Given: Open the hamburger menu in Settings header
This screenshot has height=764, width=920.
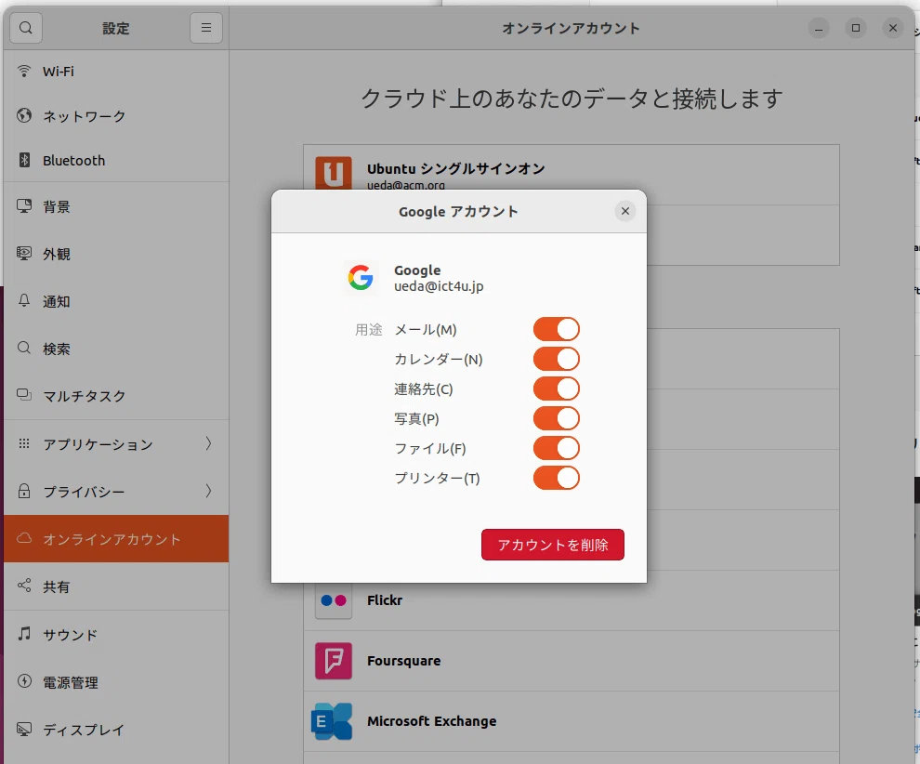Looking at the screenshot, I should 206,28.
